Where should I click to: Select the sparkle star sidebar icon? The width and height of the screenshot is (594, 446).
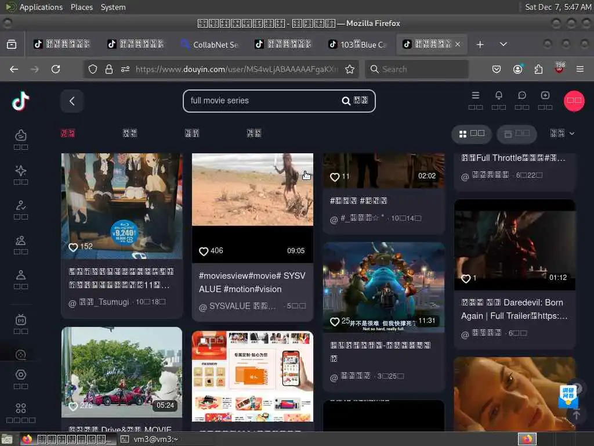[21, 170]
